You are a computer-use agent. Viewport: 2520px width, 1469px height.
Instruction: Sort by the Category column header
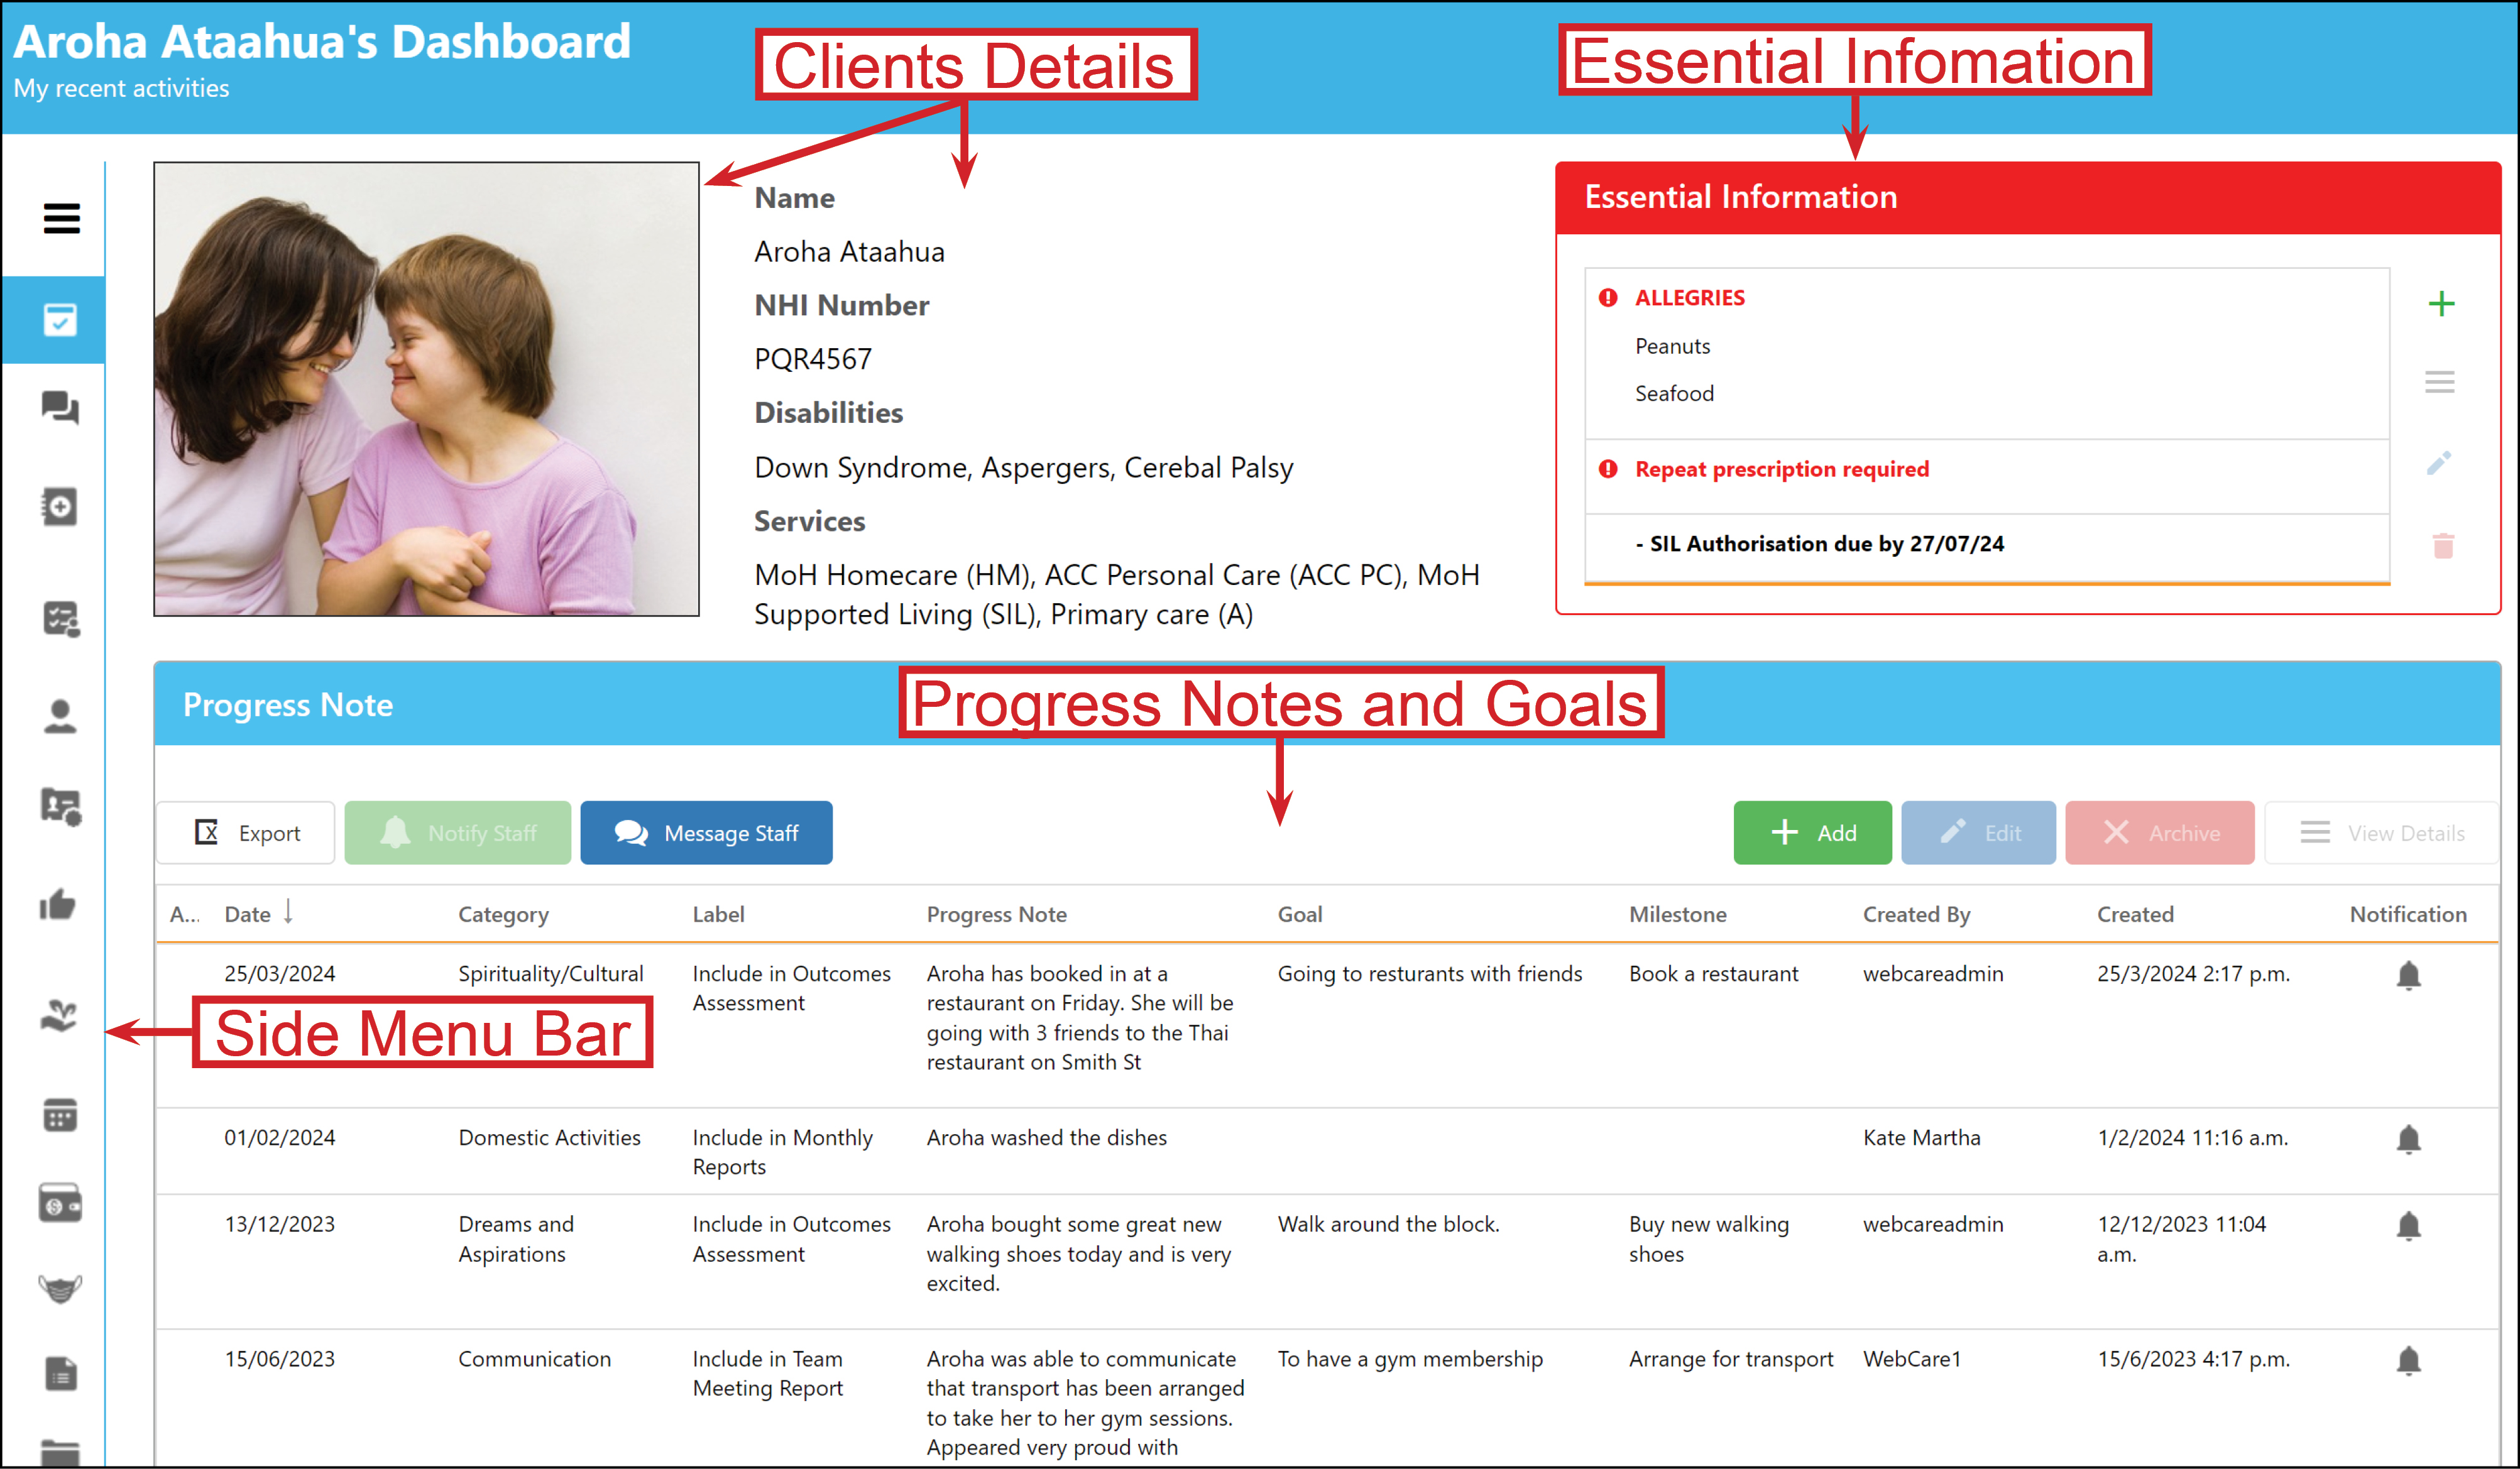[x=503, y=914]
